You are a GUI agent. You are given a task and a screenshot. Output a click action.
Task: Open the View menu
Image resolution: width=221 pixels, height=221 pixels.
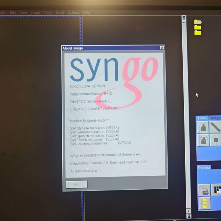click(x=23, y=13)
